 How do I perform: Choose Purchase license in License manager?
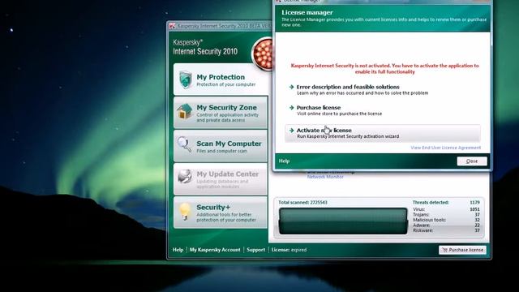click(x=319, y=107)
